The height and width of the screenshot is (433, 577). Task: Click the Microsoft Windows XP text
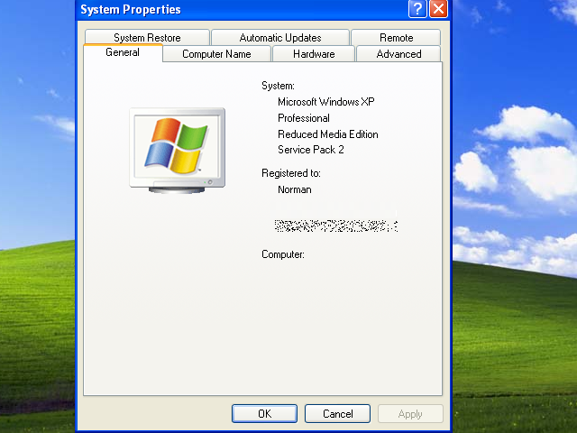pos(325,102)
